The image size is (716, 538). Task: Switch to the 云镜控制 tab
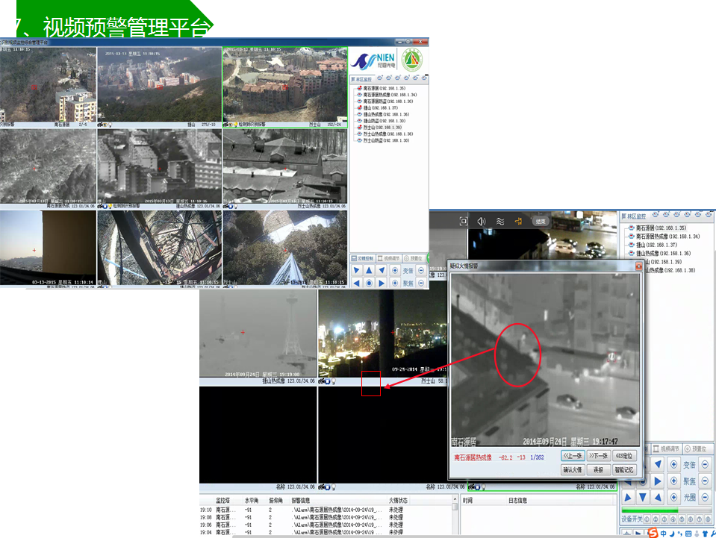click(x=365, y=257)
